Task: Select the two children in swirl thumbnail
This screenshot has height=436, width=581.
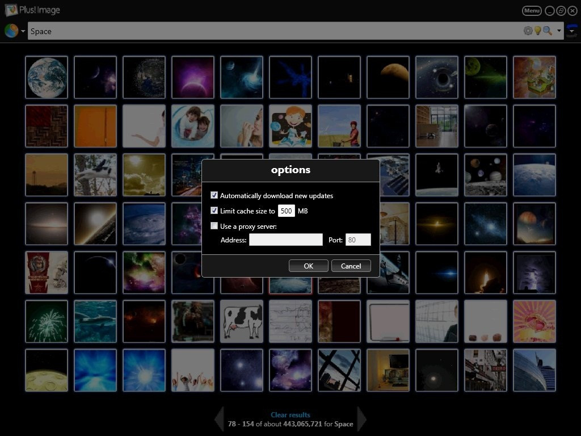Action: click(x=193, y=126)
